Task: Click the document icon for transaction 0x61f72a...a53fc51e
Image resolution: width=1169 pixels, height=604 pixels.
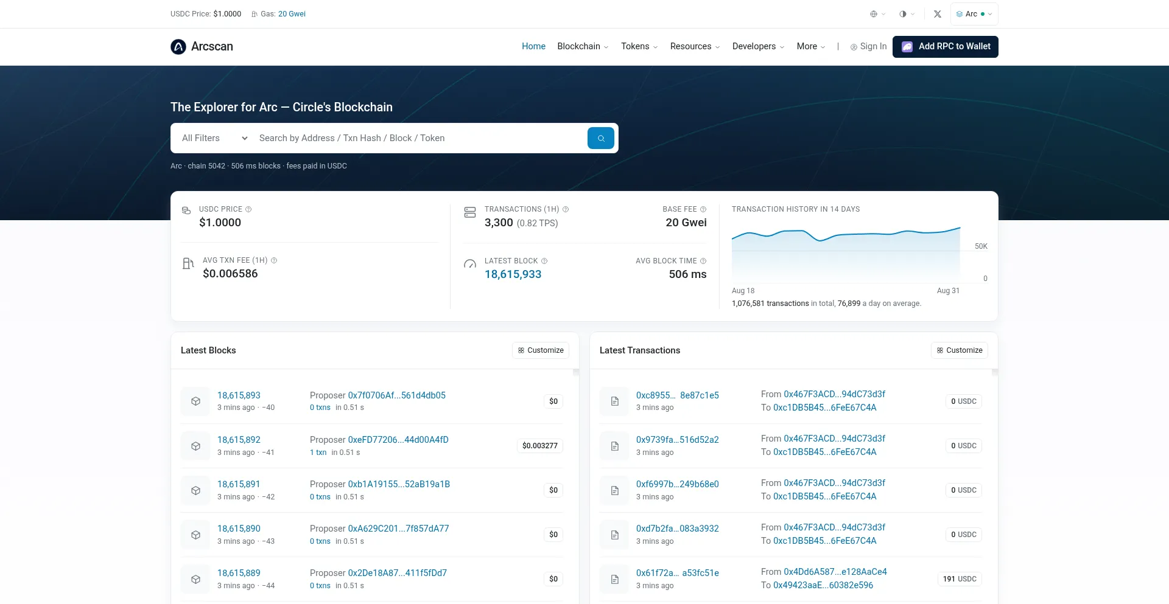Action: pyautogui.click(x=614, y=579)
